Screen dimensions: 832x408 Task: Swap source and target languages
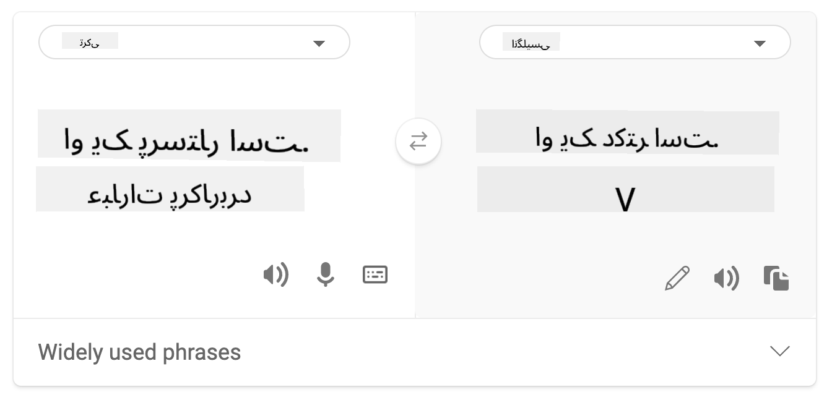(x=418, y=142)
